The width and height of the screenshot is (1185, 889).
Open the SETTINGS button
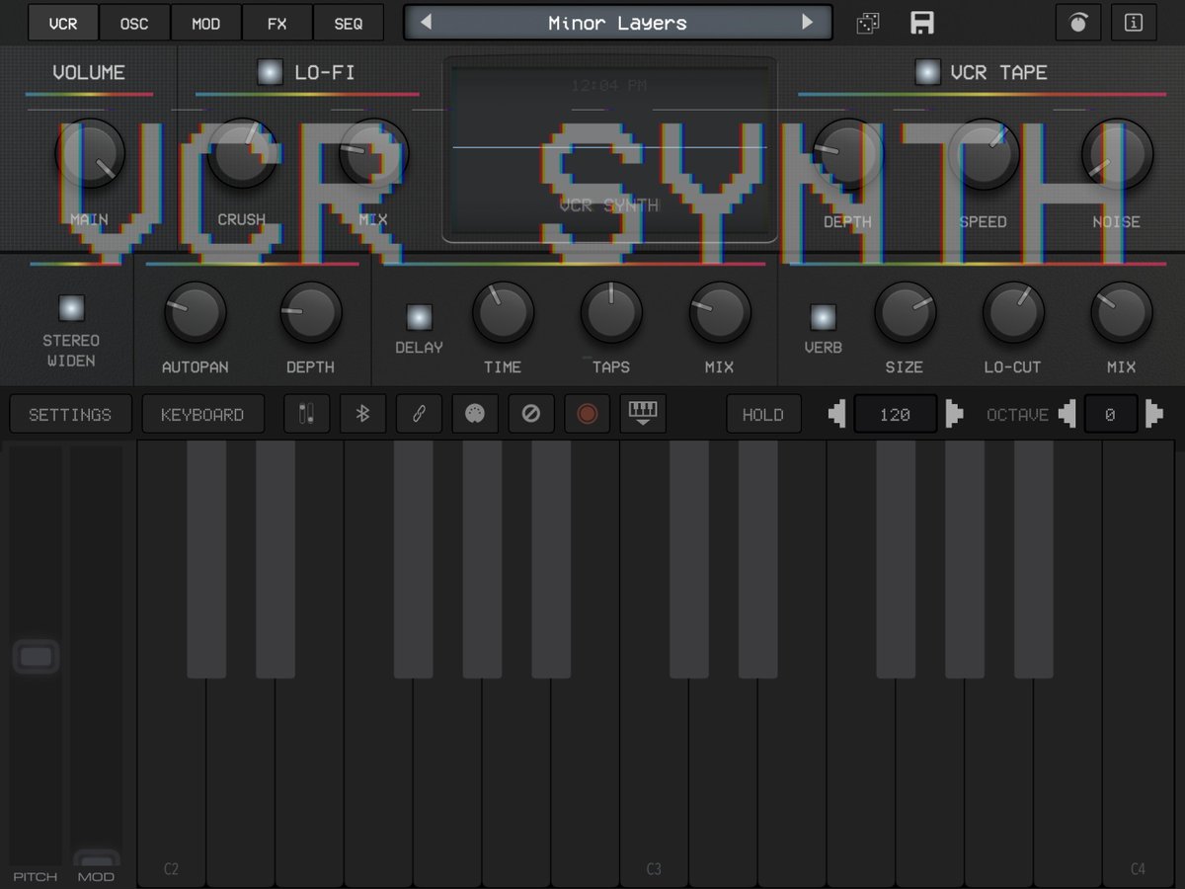tap(70, 415)
